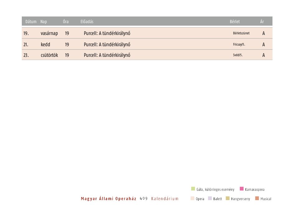Viewport: 294px width, 212px height.
Task: Select Purcell performance title in csütörtök row
Action: point(107,55)
